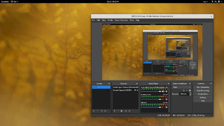
Task: Toggle Screen Capture visibility eye icon
Action: (135, 90)
